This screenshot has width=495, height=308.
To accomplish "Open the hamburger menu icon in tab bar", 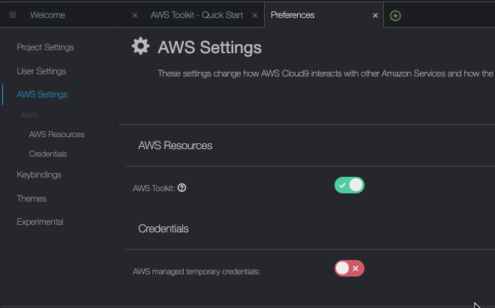I will click(13, 15).
